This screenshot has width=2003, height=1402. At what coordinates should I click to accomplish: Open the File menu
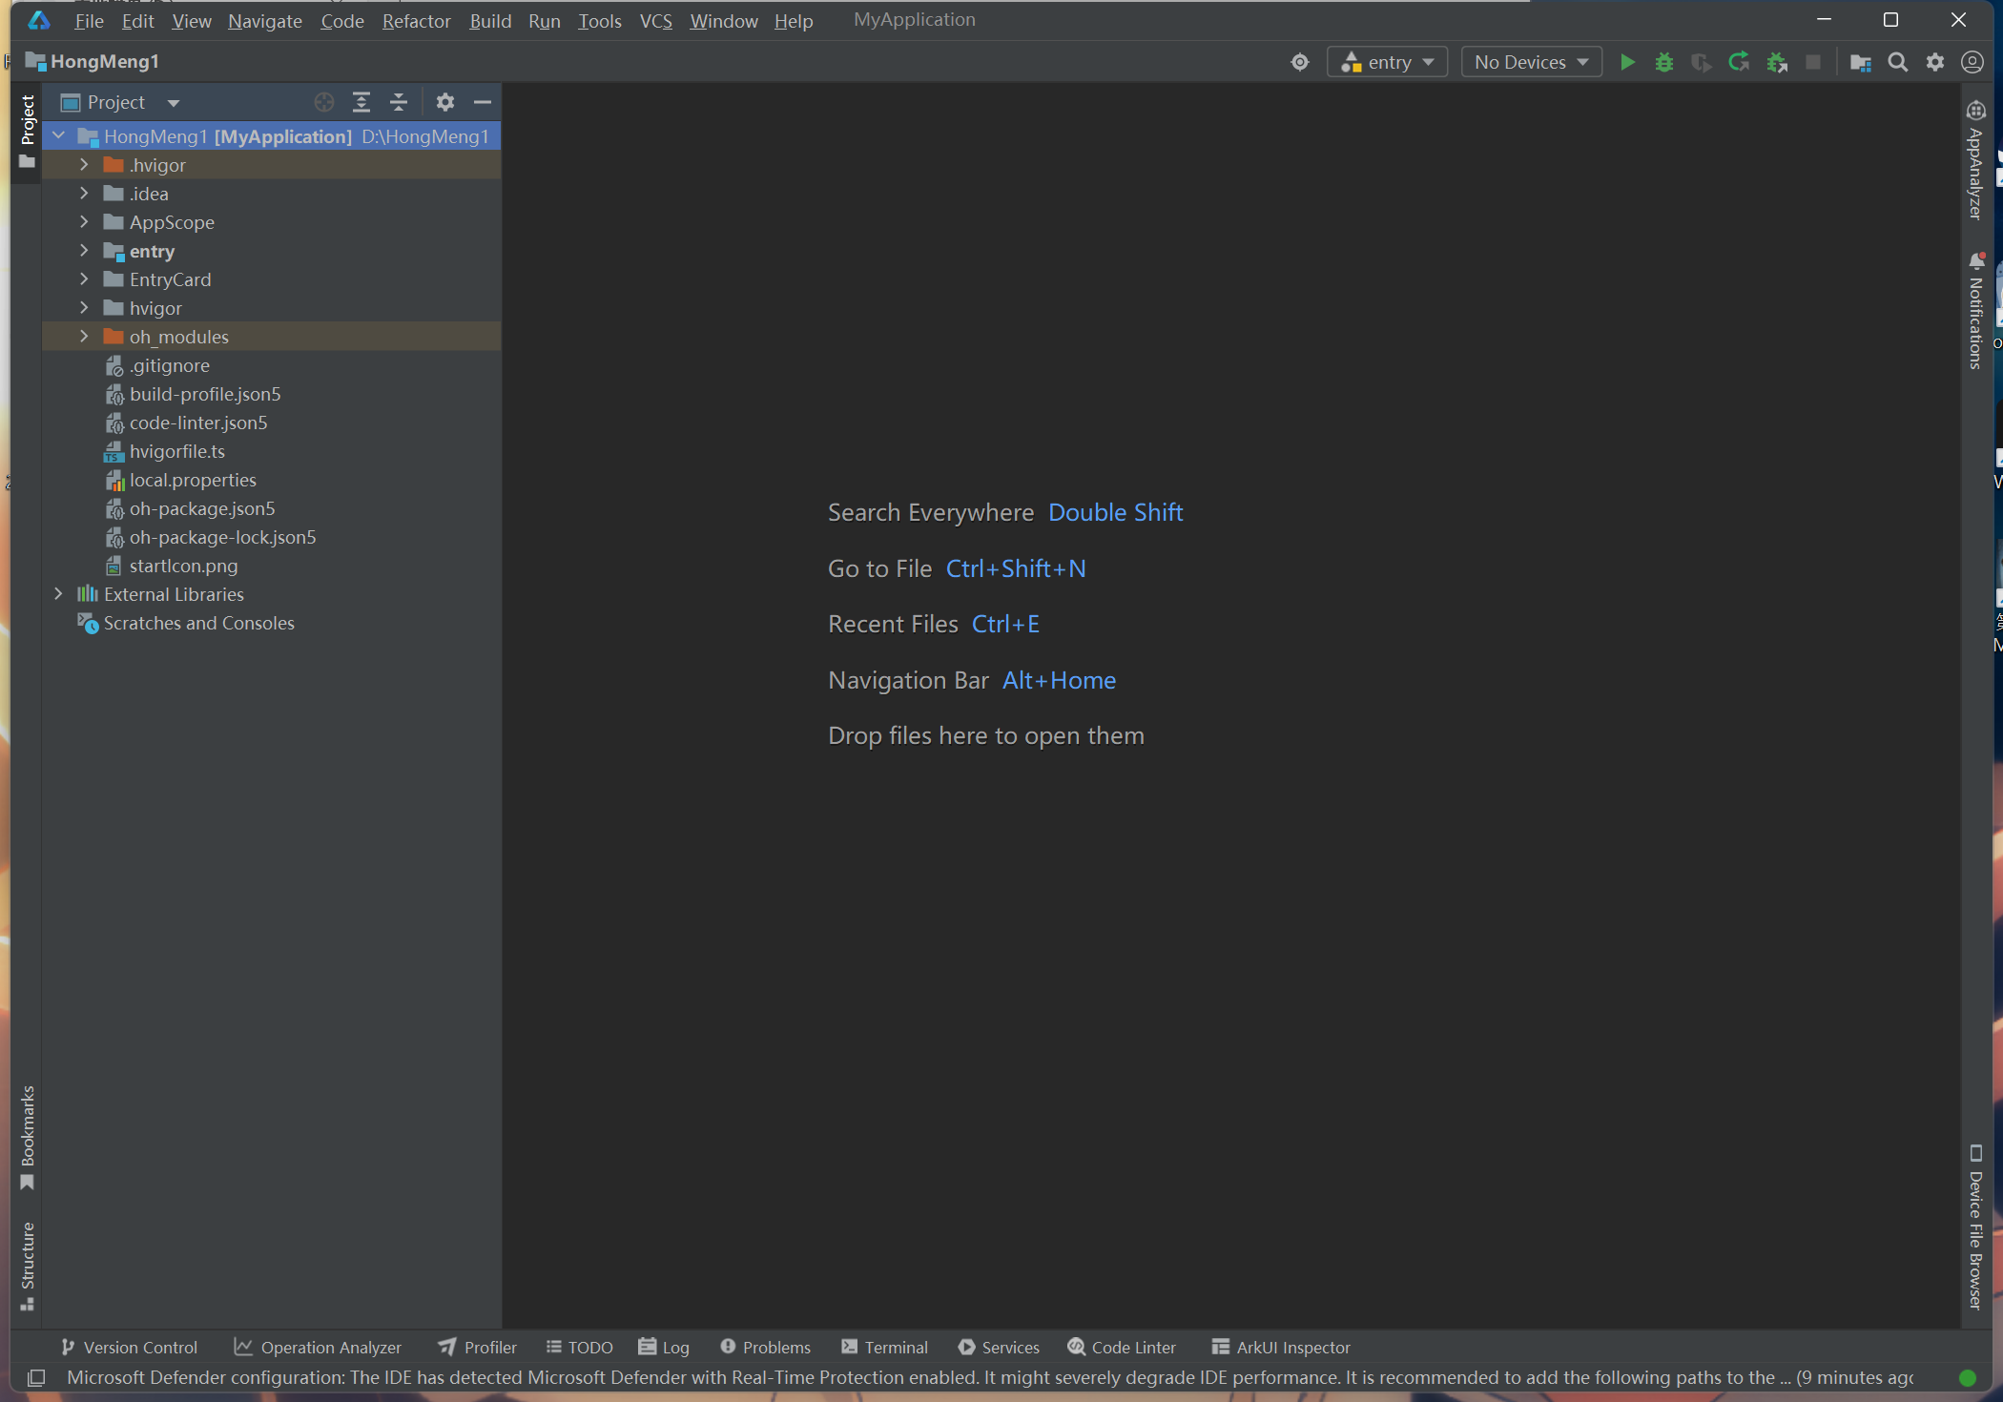pyautogui.click(x=89, y=21)
